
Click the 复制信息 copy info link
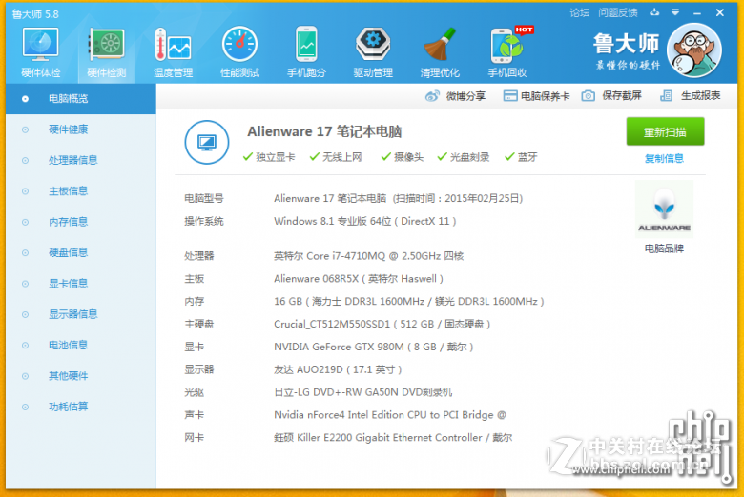pos(664,158)
